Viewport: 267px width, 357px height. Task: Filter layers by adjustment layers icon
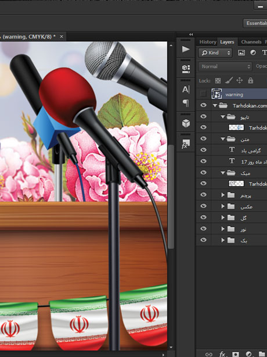(x=252, y=52)
